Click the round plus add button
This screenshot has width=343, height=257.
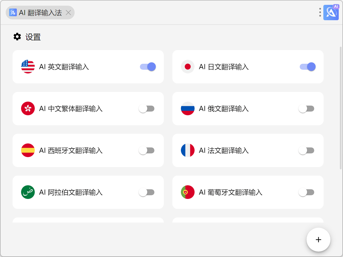[x=318, y=240]
